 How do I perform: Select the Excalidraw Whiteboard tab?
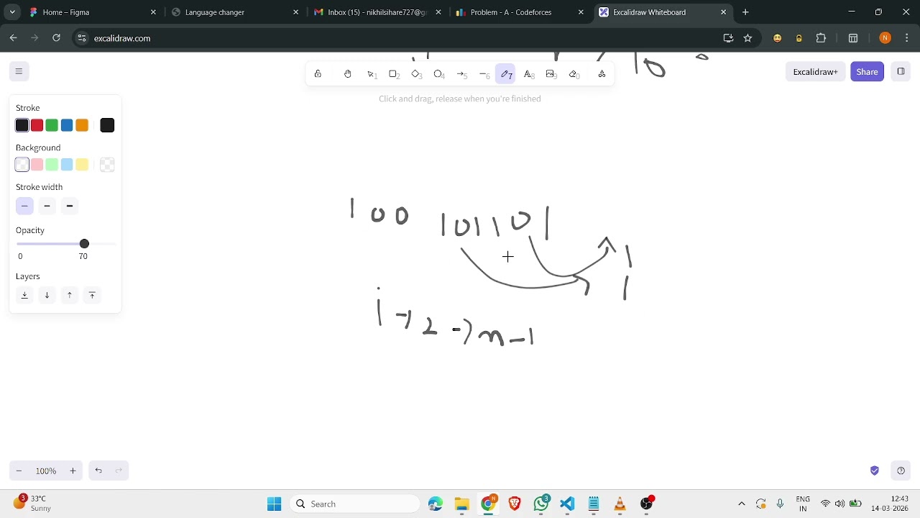(663, 12)
